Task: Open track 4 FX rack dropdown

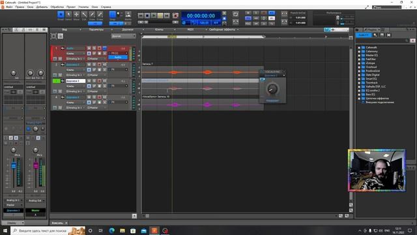Action: pyautogui.click(x=126, y=102)
